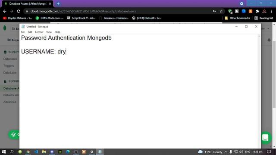Click the green shield extension icon
The width and height of the screenshot is (276, 155).
230,12
